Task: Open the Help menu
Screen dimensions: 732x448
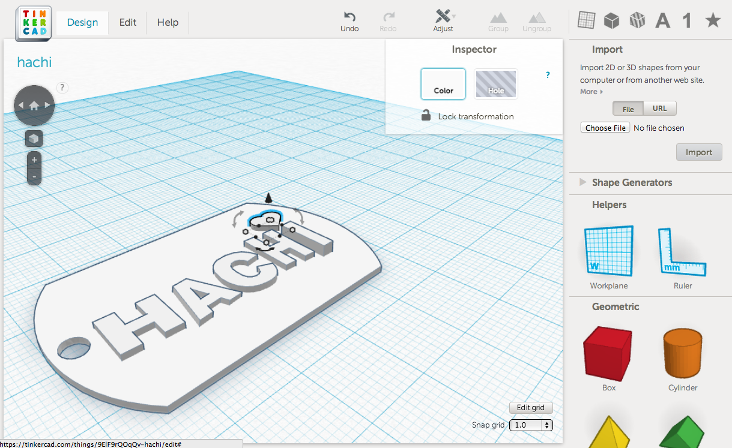Action: tap(168, 22)
